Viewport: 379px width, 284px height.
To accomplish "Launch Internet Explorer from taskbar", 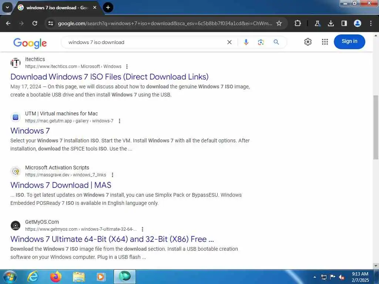I will (33, 277).
